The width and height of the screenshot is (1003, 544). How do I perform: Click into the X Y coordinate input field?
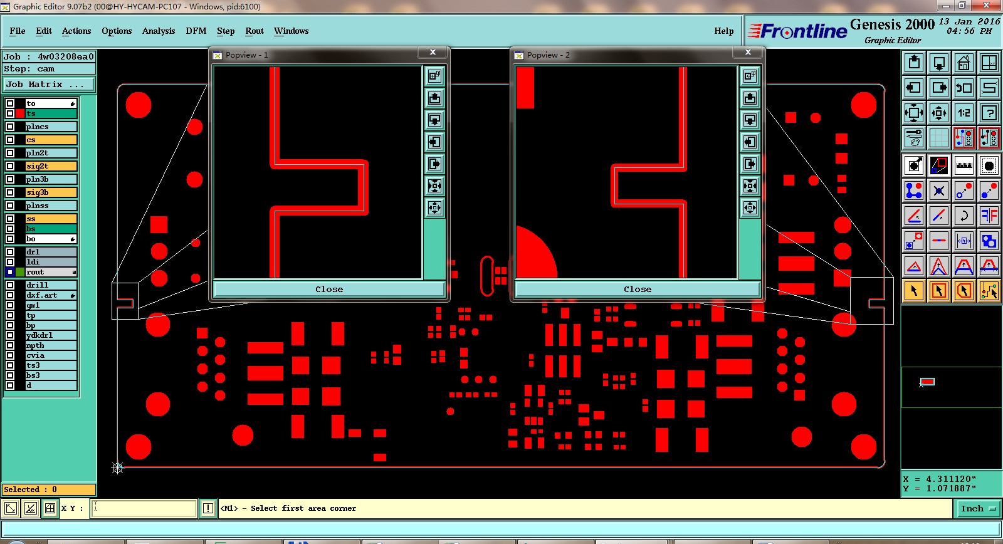click(145, 508)
